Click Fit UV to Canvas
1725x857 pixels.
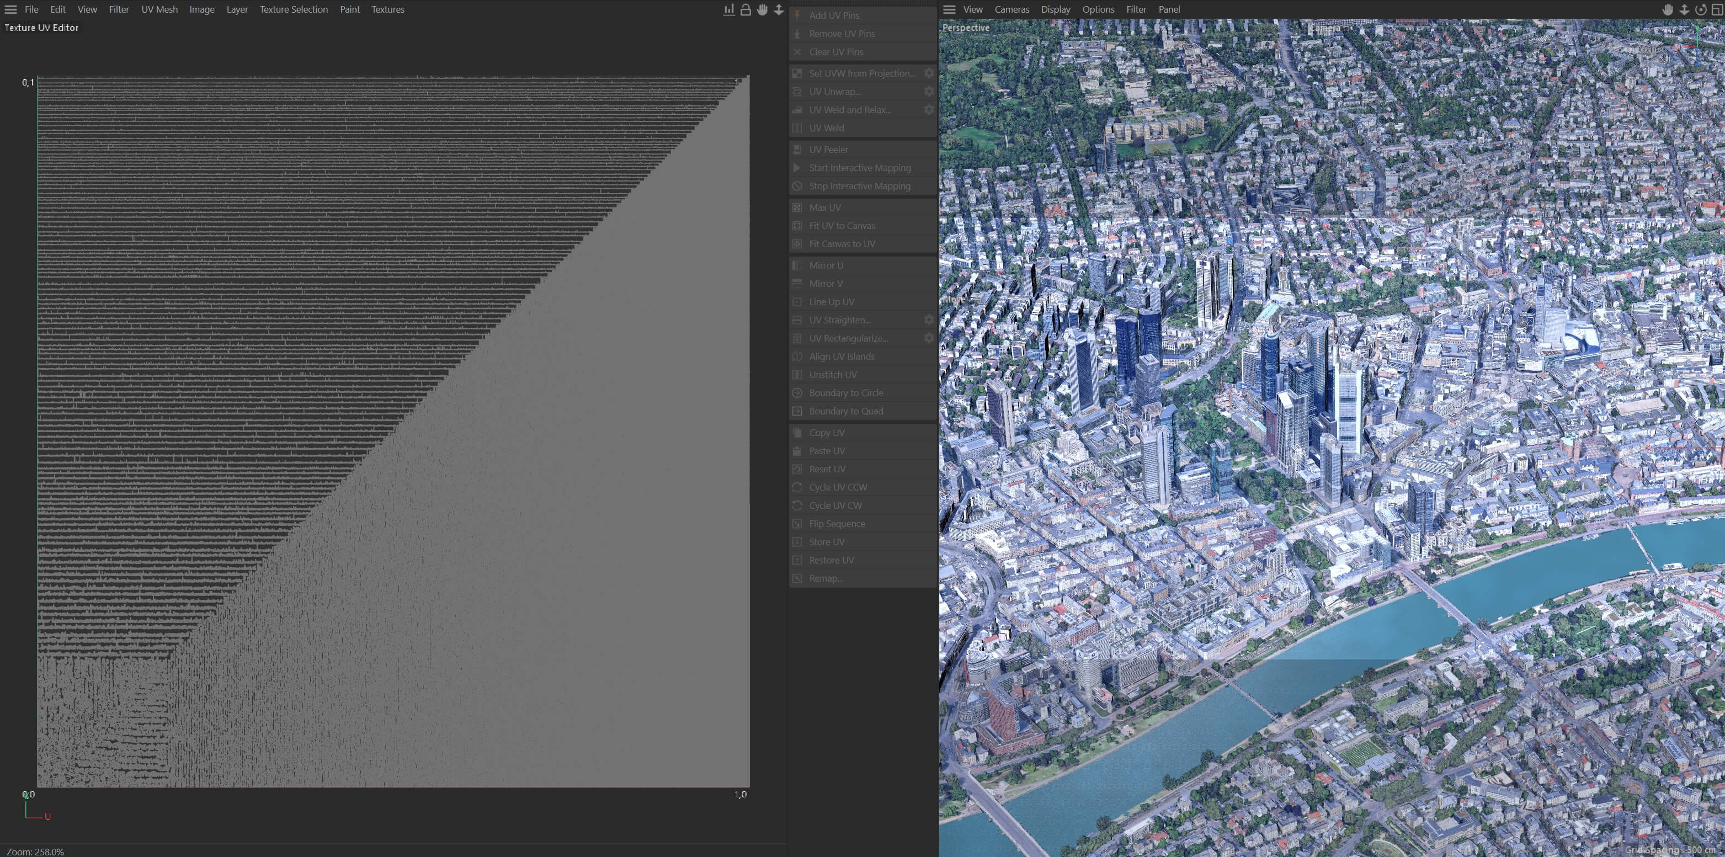(x=862, y=226)
